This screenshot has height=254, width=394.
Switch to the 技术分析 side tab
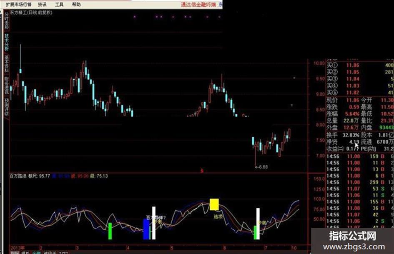6,42
